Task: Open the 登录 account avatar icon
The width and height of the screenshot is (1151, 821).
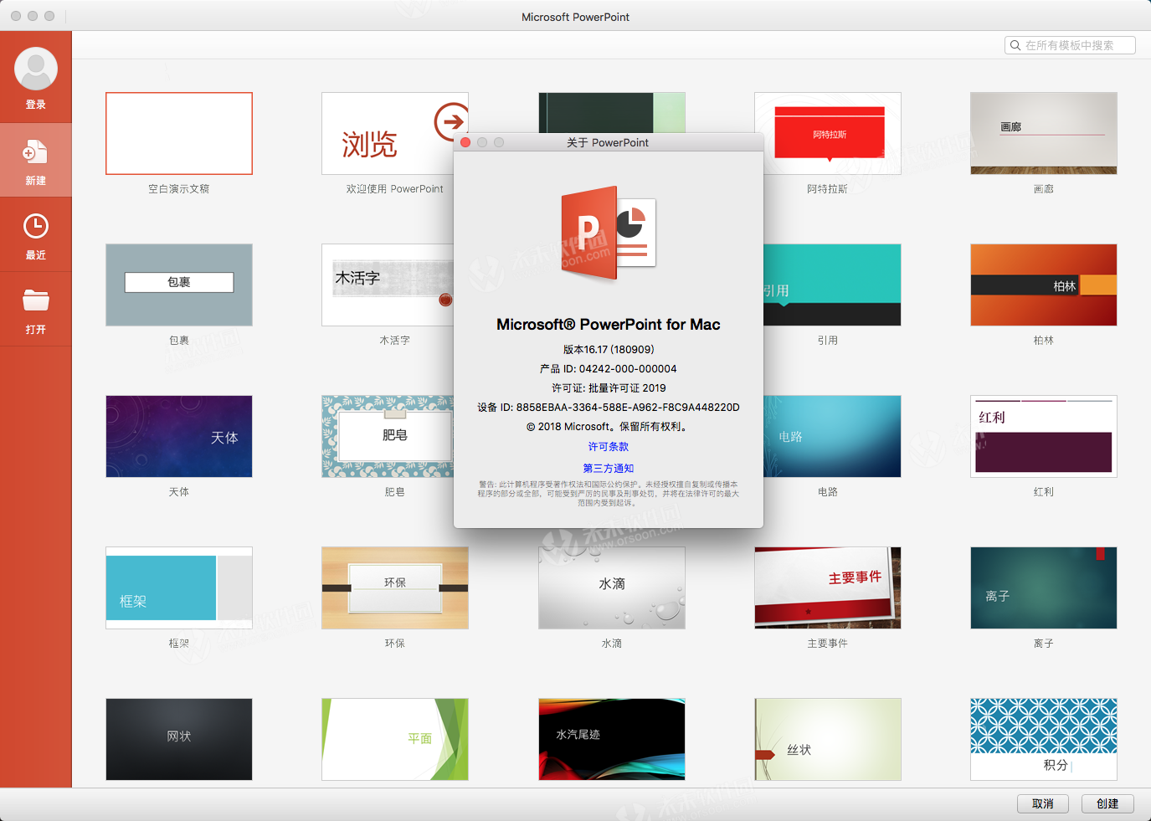Action: point(36,69)
